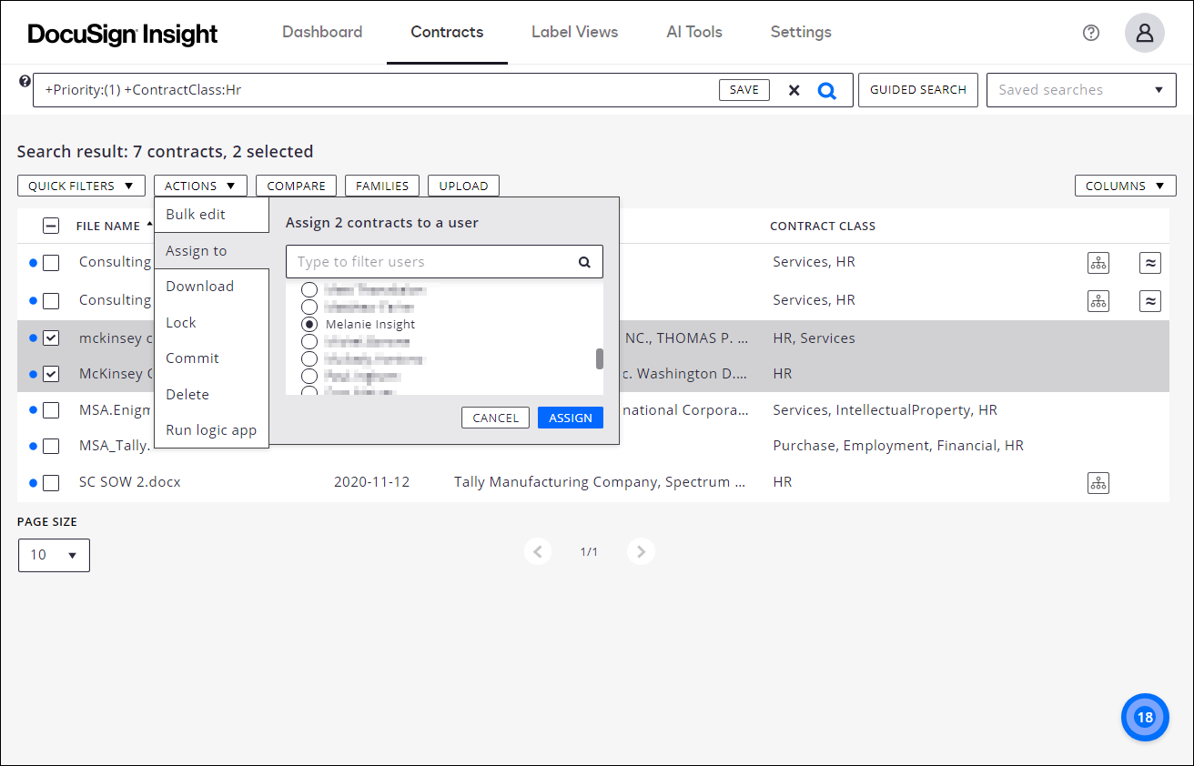Check the checkbox for MSA_Tally row
The width and height of the screenshot is (1194, 766).
point(51,446)
